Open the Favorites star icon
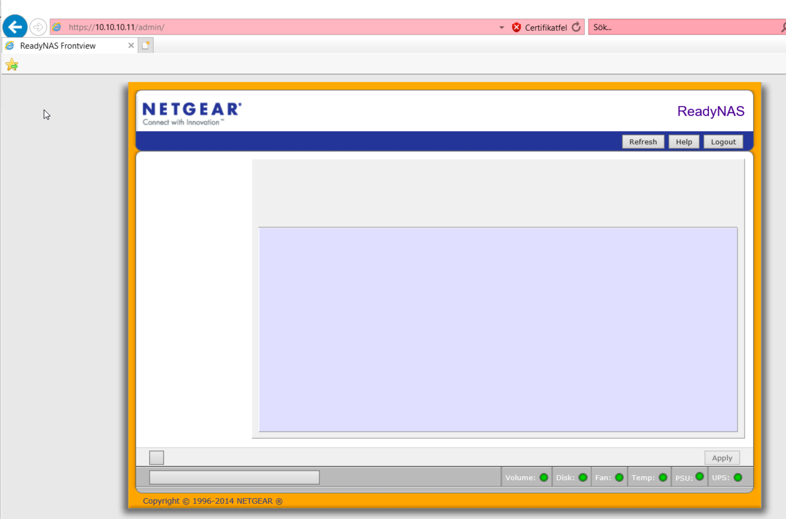 coord(11,64)
